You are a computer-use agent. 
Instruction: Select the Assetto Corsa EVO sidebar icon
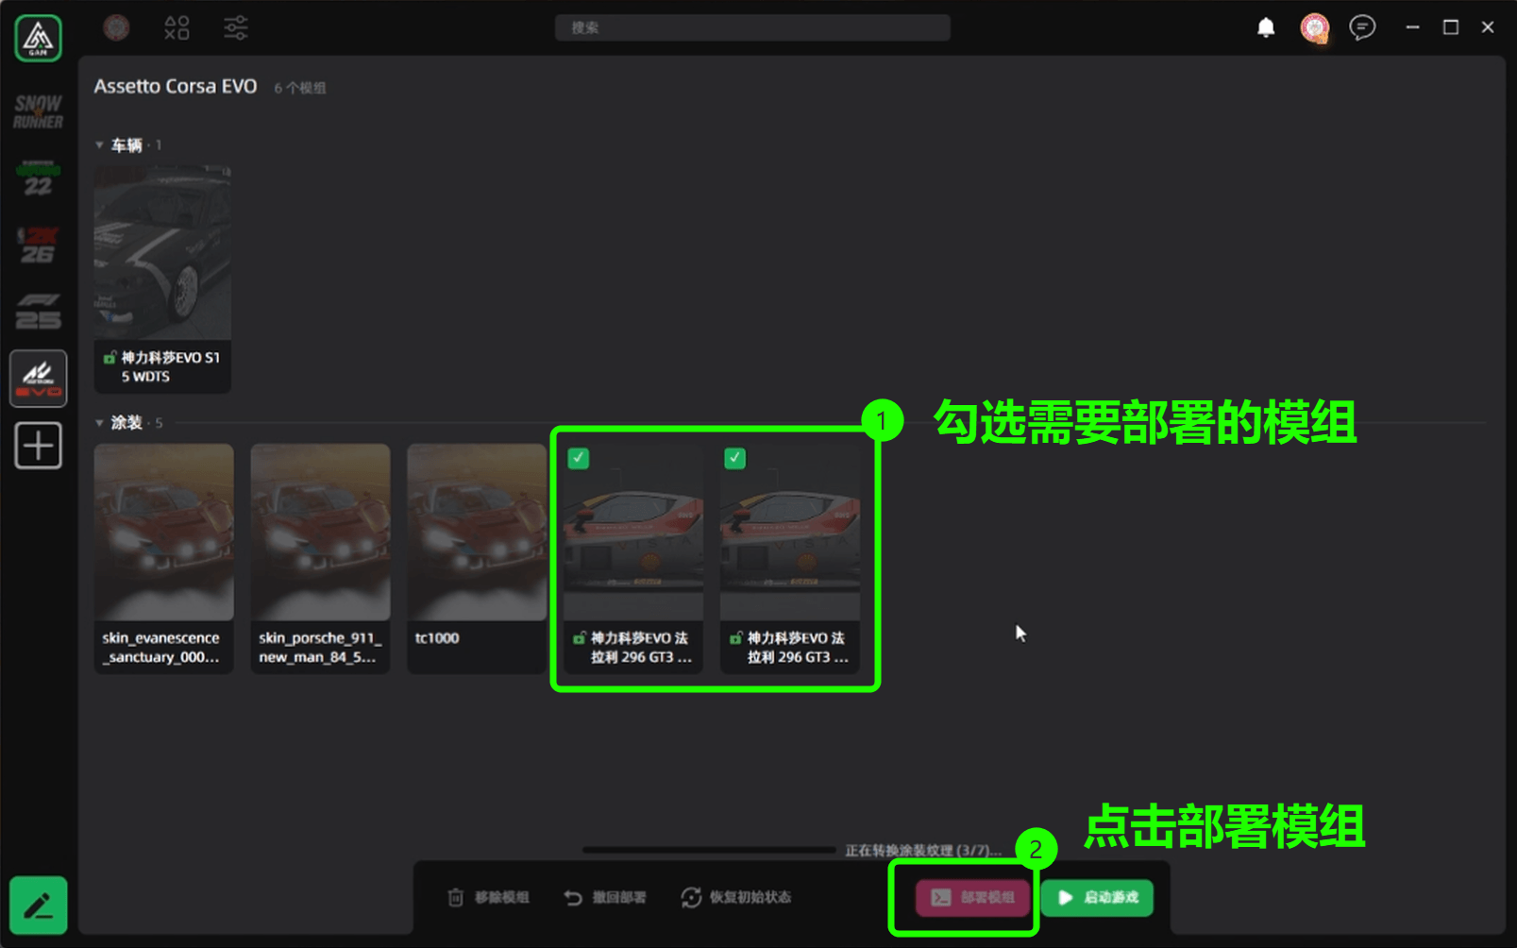38,379
